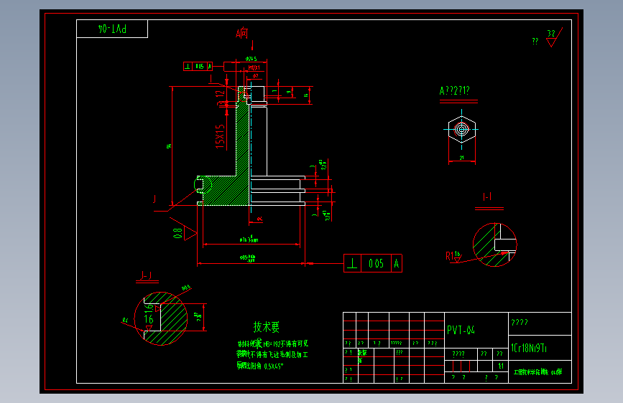Select the φ7 diameter dimension text

click(x=255, y=76)
